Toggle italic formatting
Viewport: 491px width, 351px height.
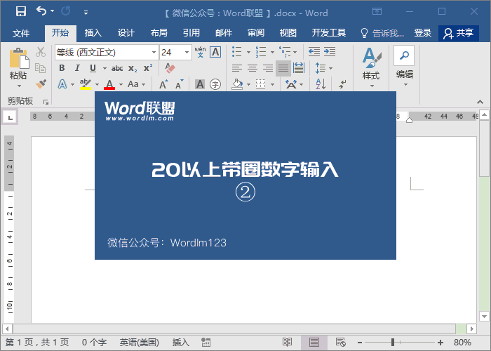[77, 68]
